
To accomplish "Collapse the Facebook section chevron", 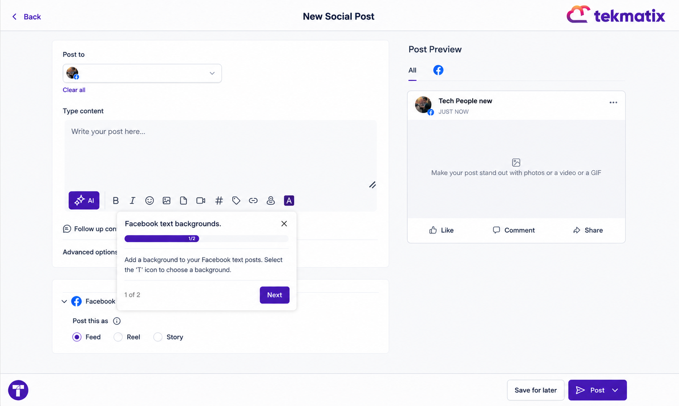I will [x=64, y=301].
